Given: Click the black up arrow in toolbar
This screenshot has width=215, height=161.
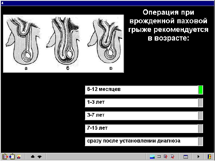Looking at the screenshot, I should 33,157.
